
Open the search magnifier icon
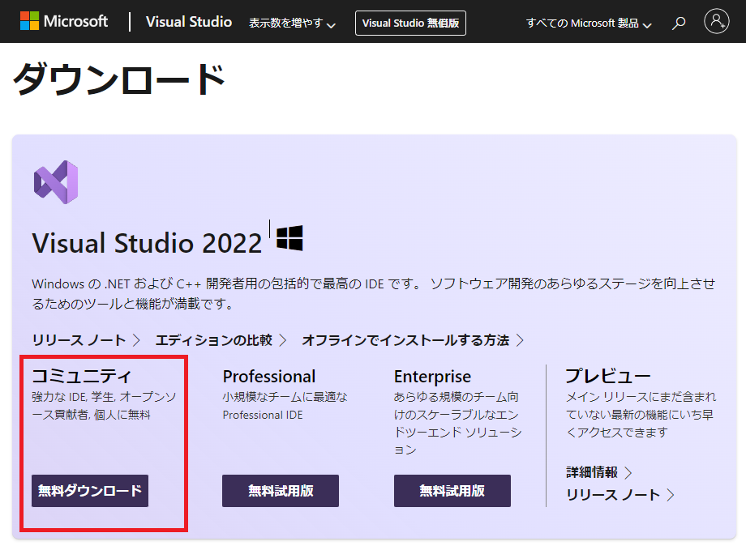coord(679,23)
